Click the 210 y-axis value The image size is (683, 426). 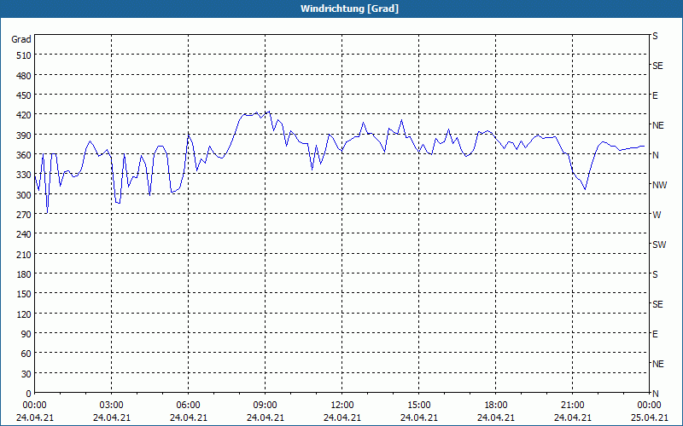(24, 255)
